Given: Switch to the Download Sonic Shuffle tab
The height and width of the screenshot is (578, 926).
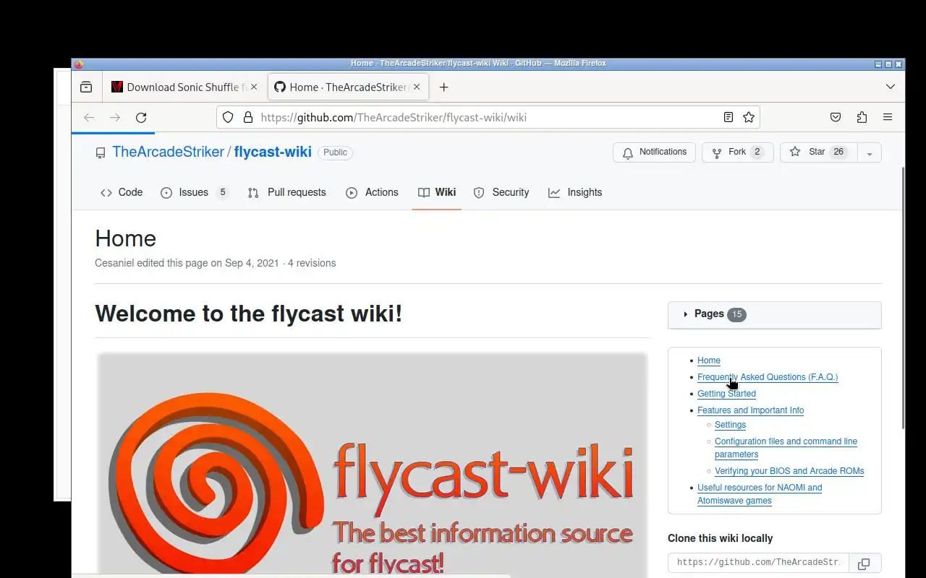Looking at the screenshot, I should pyautogui.click(x=185, y=87).
